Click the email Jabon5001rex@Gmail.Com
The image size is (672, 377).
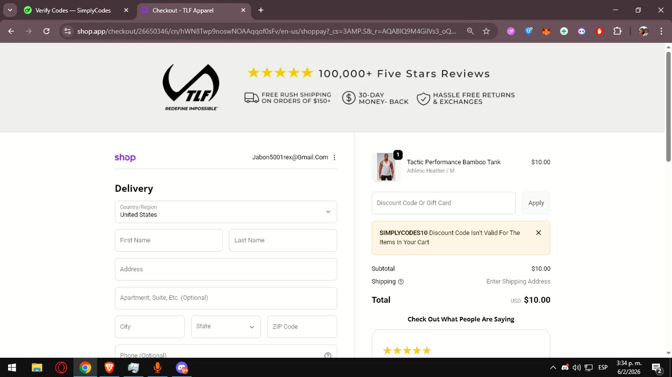pos(290,157)
